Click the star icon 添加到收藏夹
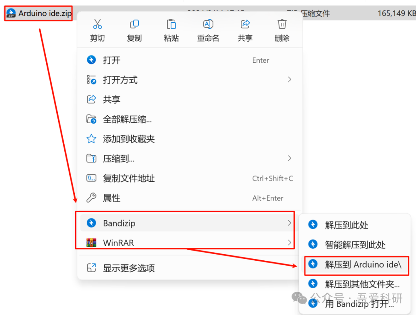 coord(91,139)
